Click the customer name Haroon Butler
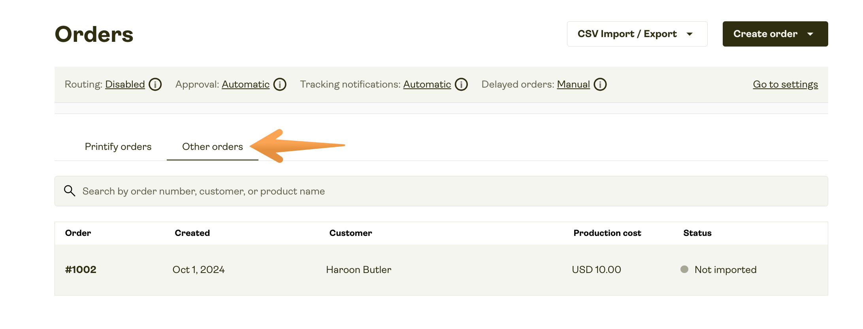 click(358, 270)
